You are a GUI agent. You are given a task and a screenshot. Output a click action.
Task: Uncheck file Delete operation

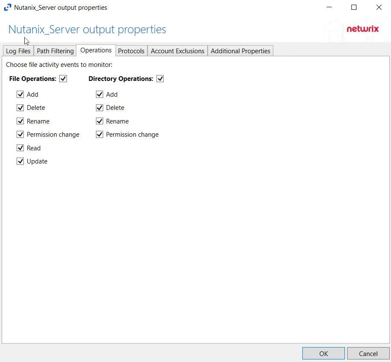pos(20,108)
